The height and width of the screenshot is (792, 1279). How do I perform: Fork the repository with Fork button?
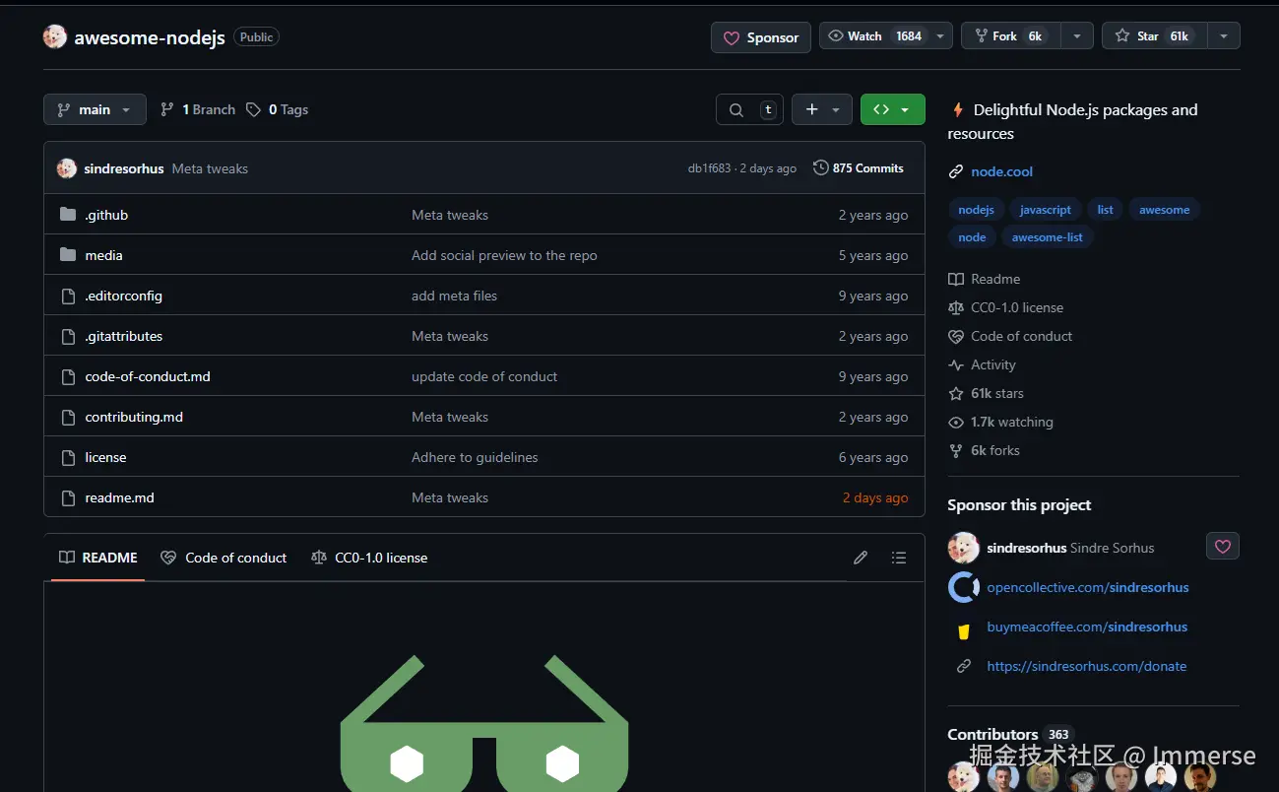[1009, 36]
